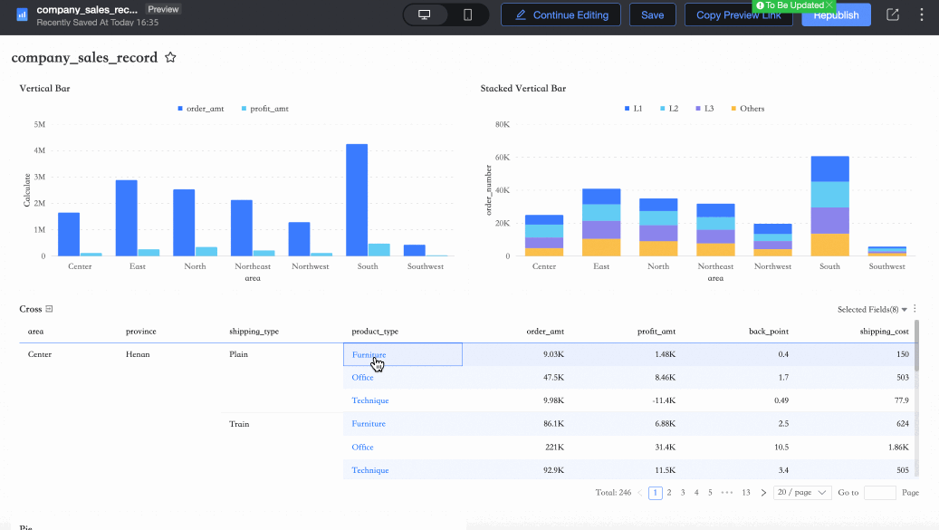The width and height of the screenshot is (939, 530).
Task: Jump to page 13 of the table
Action: coord(745,493)
